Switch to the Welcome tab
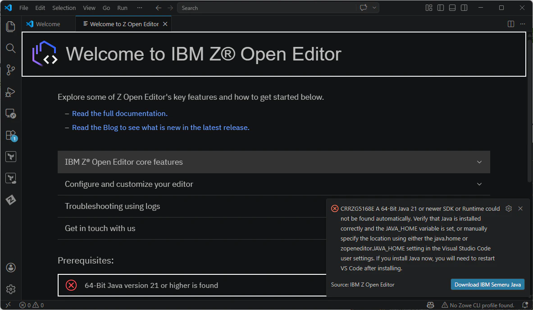 [x=48, y=24]
